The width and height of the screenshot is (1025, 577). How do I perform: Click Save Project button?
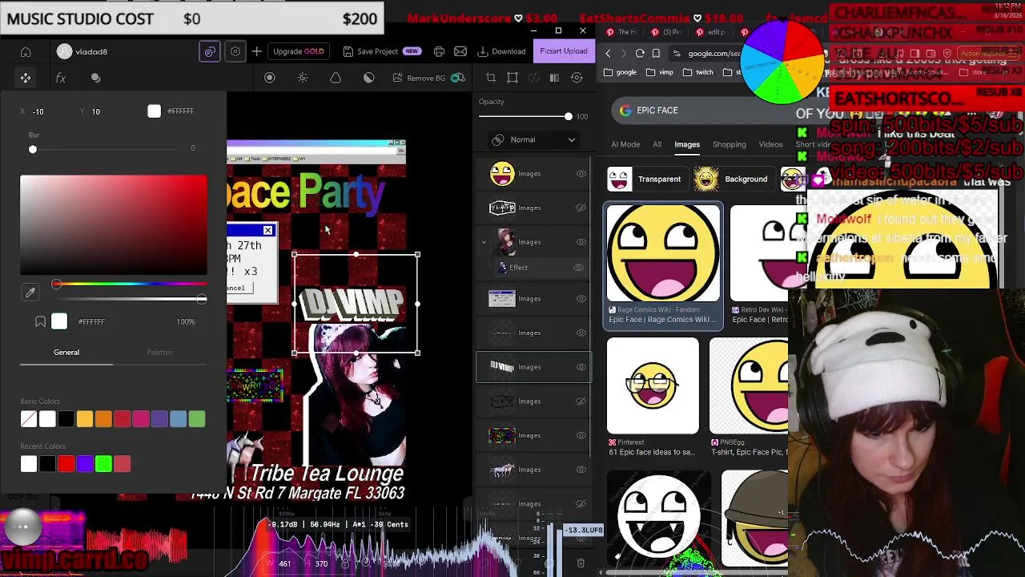click(x=381, y=51)
